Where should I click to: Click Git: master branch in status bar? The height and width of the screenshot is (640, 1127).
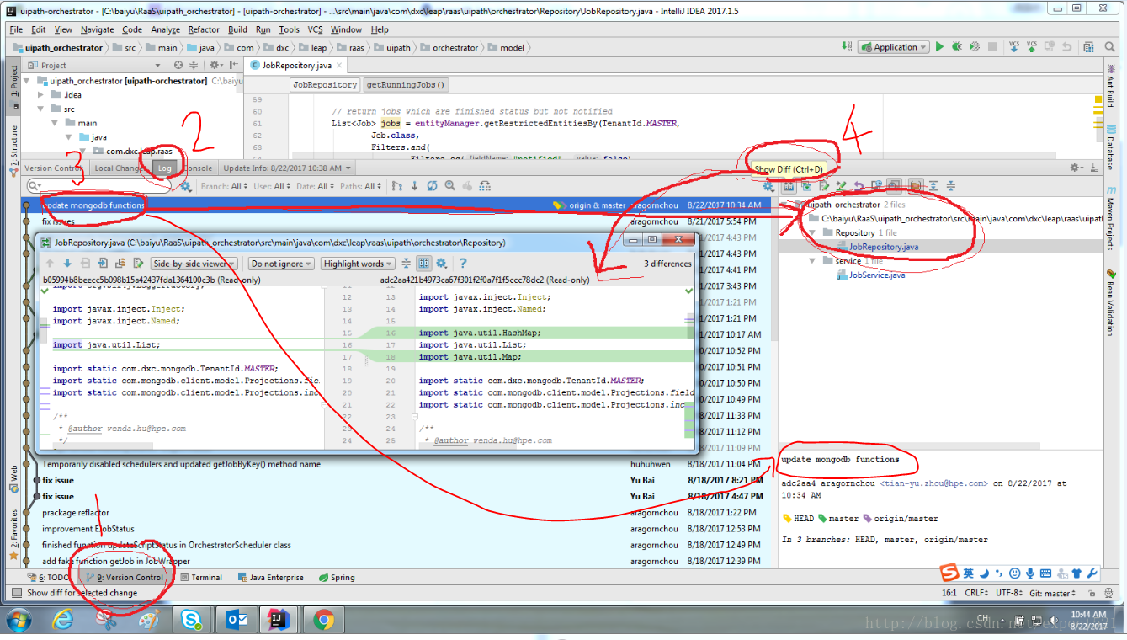[x=1053, y=593]
